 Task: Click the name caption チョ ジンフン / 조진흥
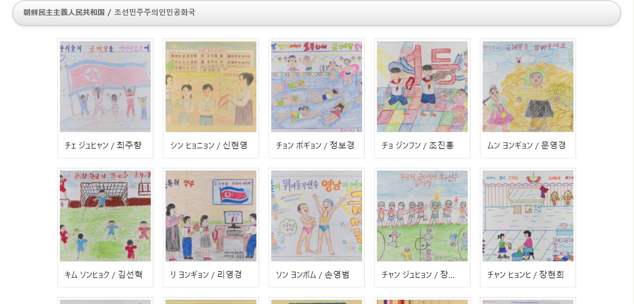418,145
